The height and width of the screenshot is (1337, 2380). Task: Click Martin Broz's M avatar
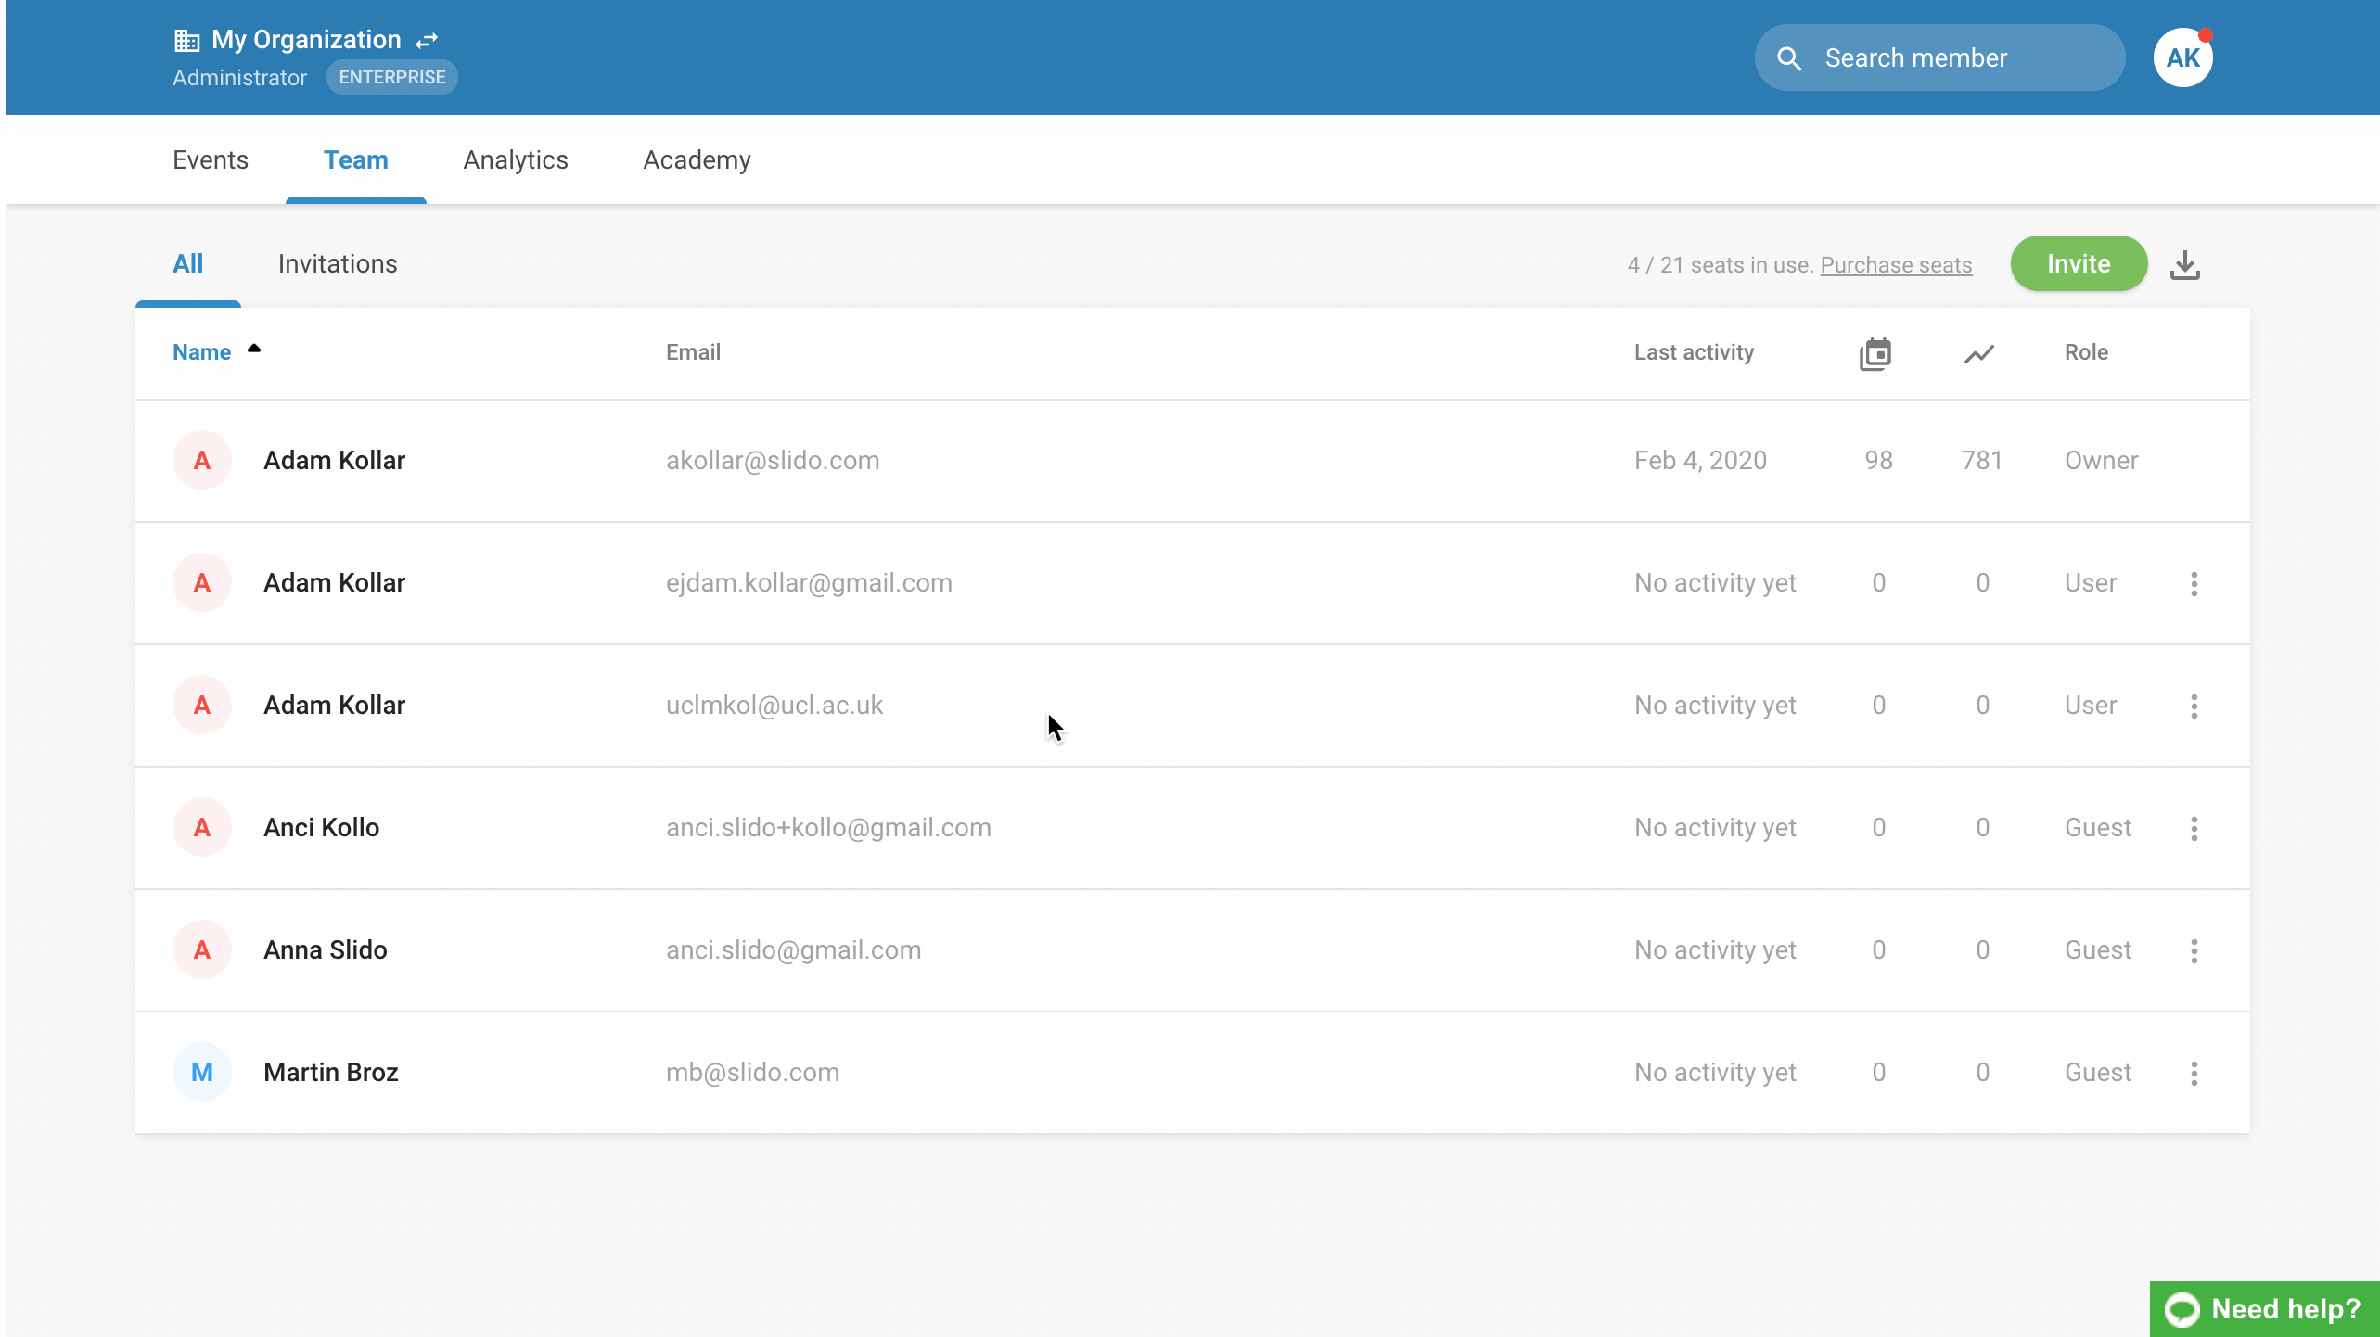tap(201, 1072)
